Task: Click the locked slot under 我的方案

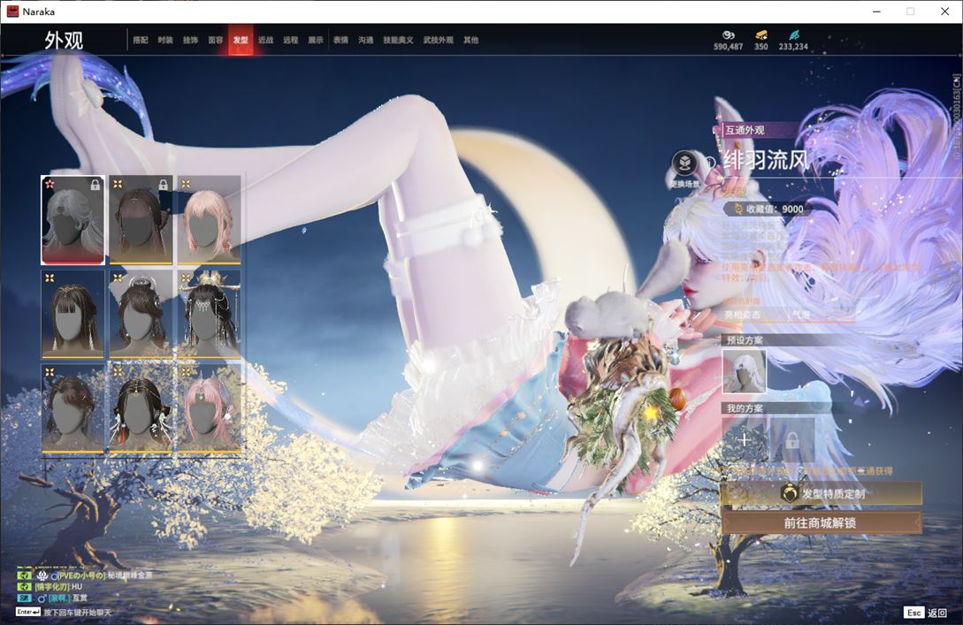Action: (x=791, y=439)
